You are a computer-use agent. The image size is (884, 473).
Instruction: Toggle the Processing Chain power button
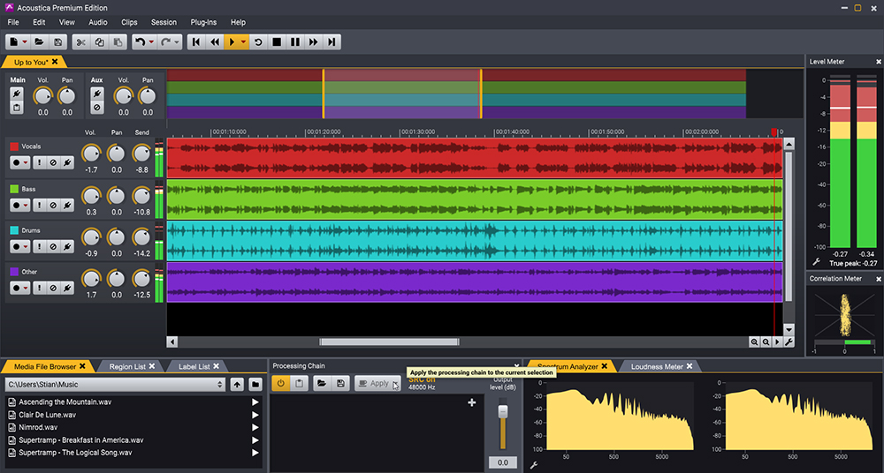click(279, 383)
